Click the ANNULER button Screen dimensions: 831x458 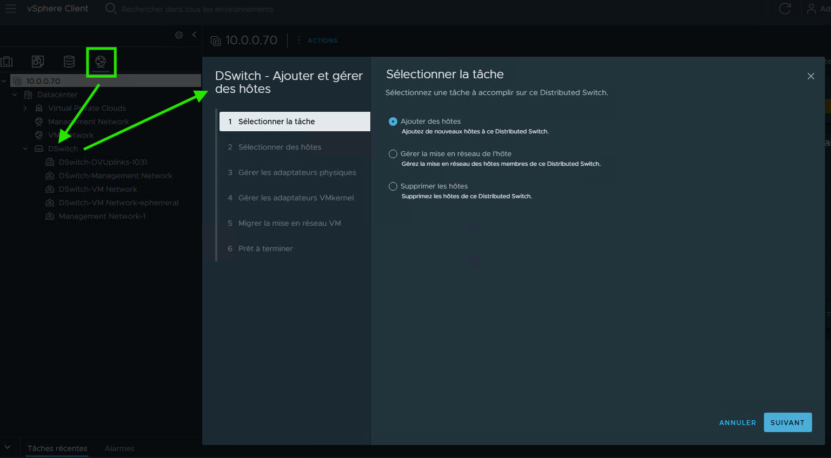coord(737,422)
